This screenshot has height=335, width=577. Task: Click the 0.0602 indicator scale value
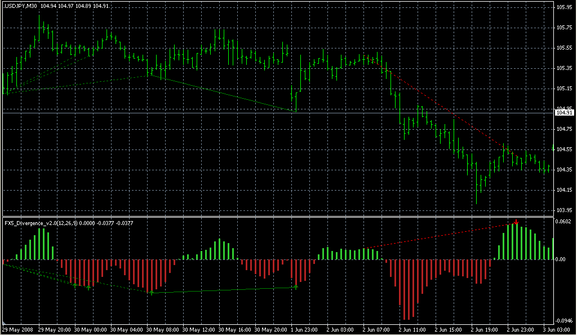563,222
